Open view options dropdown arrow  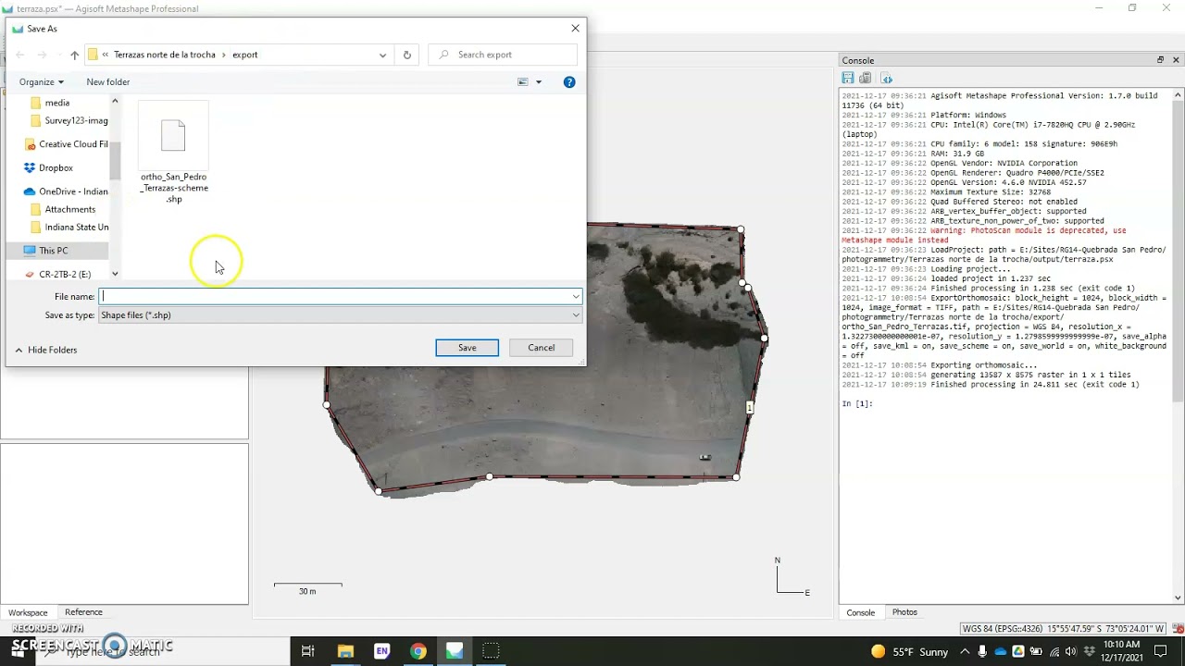pyautogui.click(x=539, y=82)
